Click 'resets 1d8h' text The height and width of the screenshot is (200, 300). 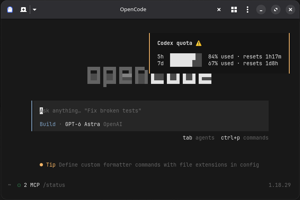click(261, 63)
